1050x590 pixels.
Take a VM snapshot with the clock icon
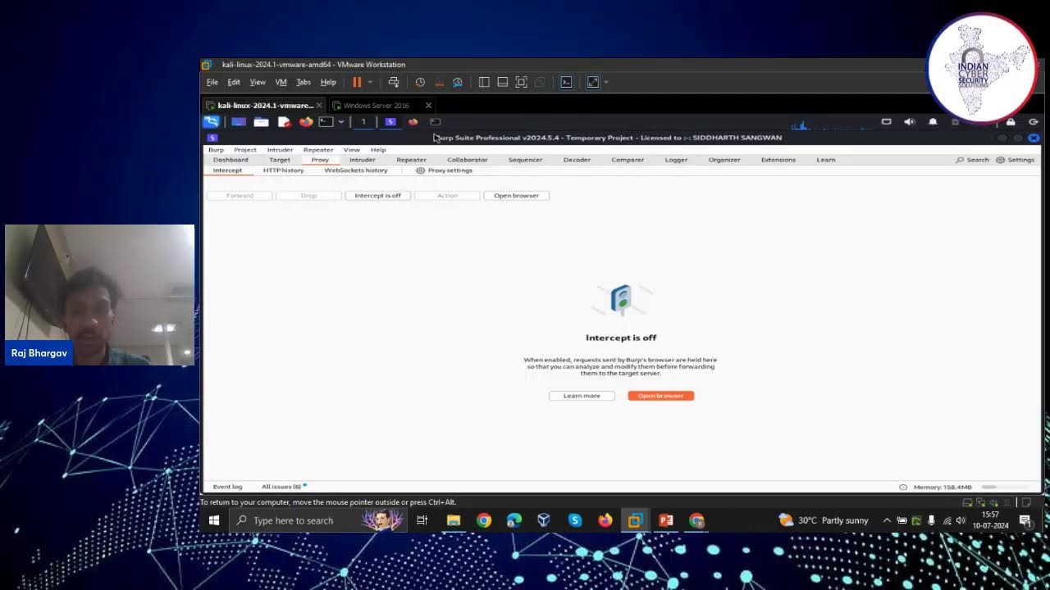tap(420, 82)
